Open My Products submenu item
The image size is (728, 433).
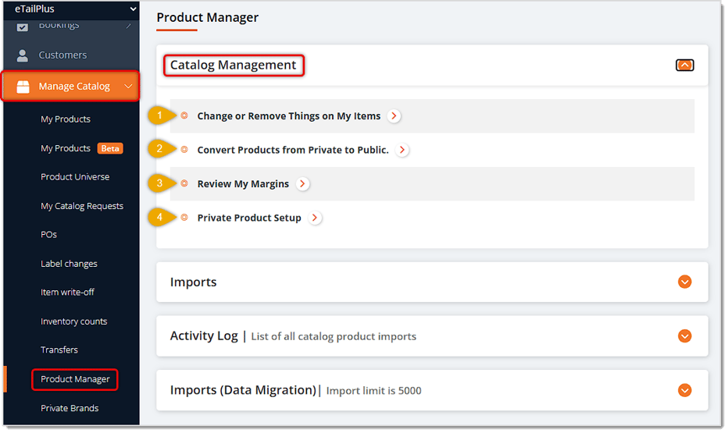(x=66, y=119)
